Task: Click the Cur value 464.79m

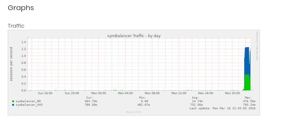Action: (91, 101)
